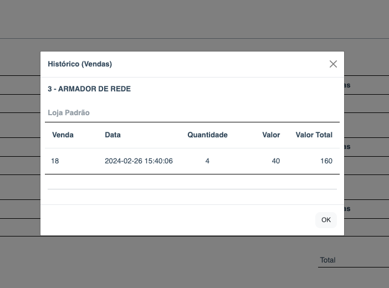Click the Venda column header
The height and width of the screenshot is (288, 389).
click(63, 135)
